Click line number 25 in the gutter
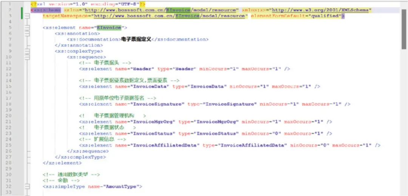 coord(9,145)
